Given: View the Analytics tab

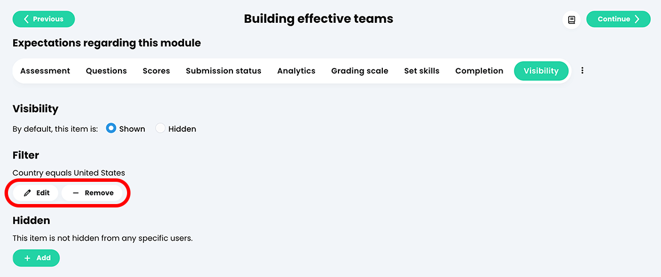Looking at the screenshot, I should click(x=296, y=71).
